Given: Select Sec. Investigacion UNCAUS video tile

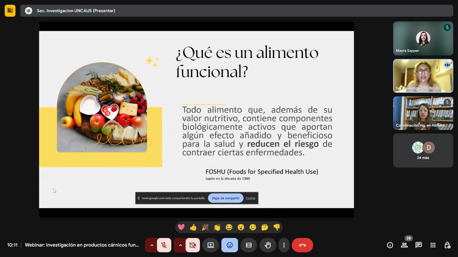Looking at the screenshot, I should coord(423,76).
